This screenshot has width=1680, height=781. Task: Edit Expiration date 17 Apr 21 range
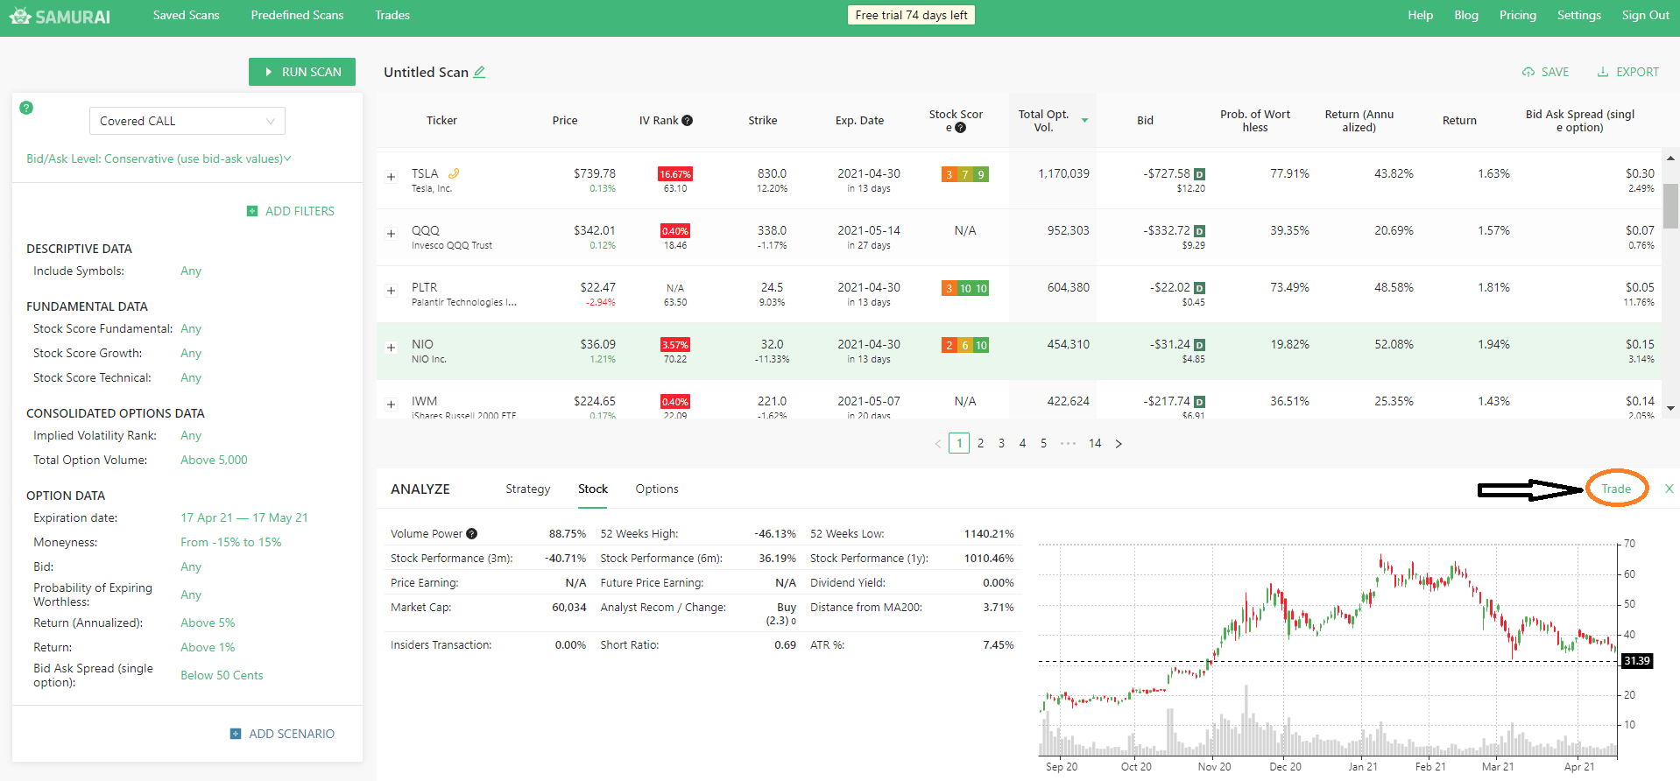pyautogui.click(x=244, y=517)
